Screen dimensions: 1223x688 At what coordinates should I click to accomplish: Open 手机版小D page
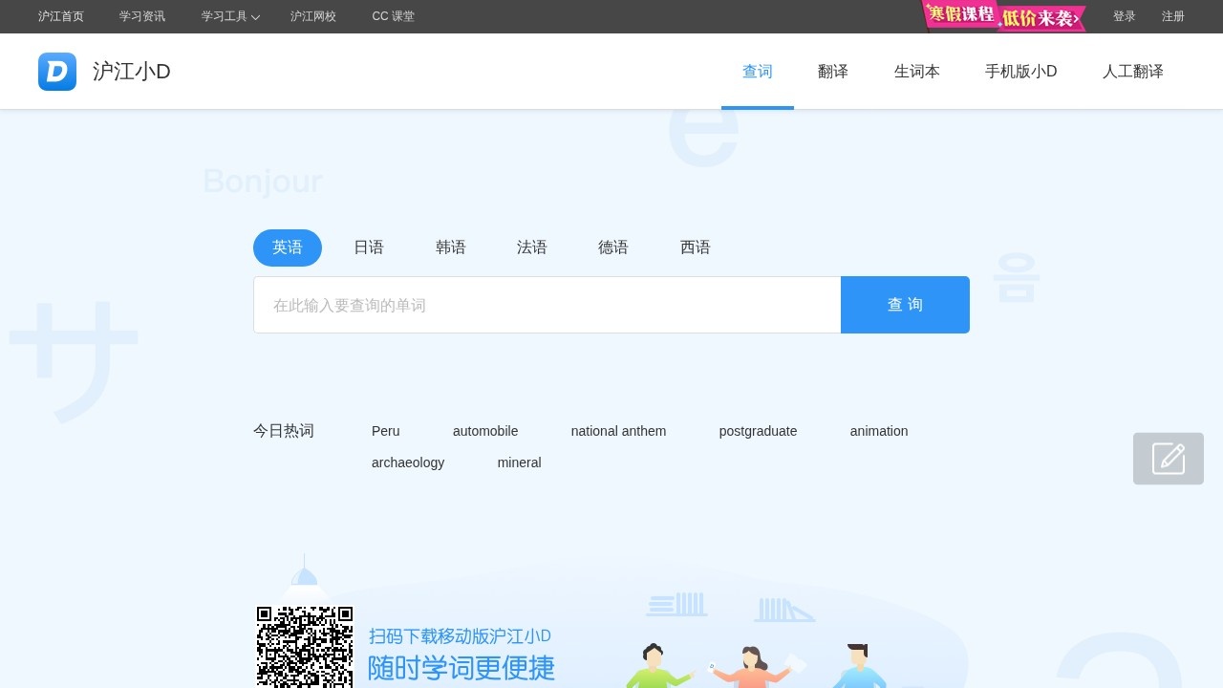(x=1020, y=71)
